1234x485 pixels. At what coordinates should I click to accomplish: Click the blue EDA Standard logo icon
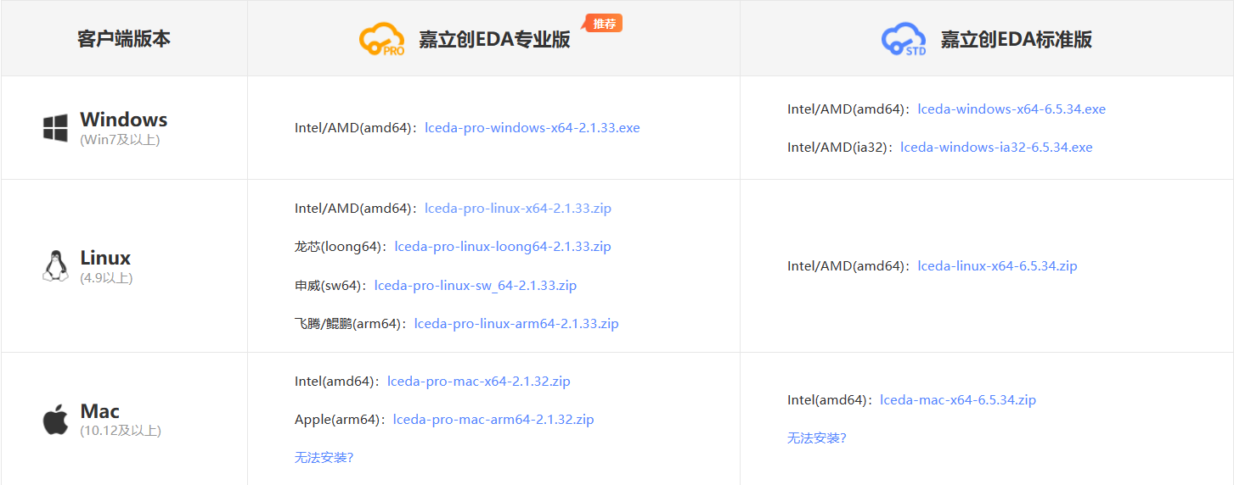[x=904, y=39]
